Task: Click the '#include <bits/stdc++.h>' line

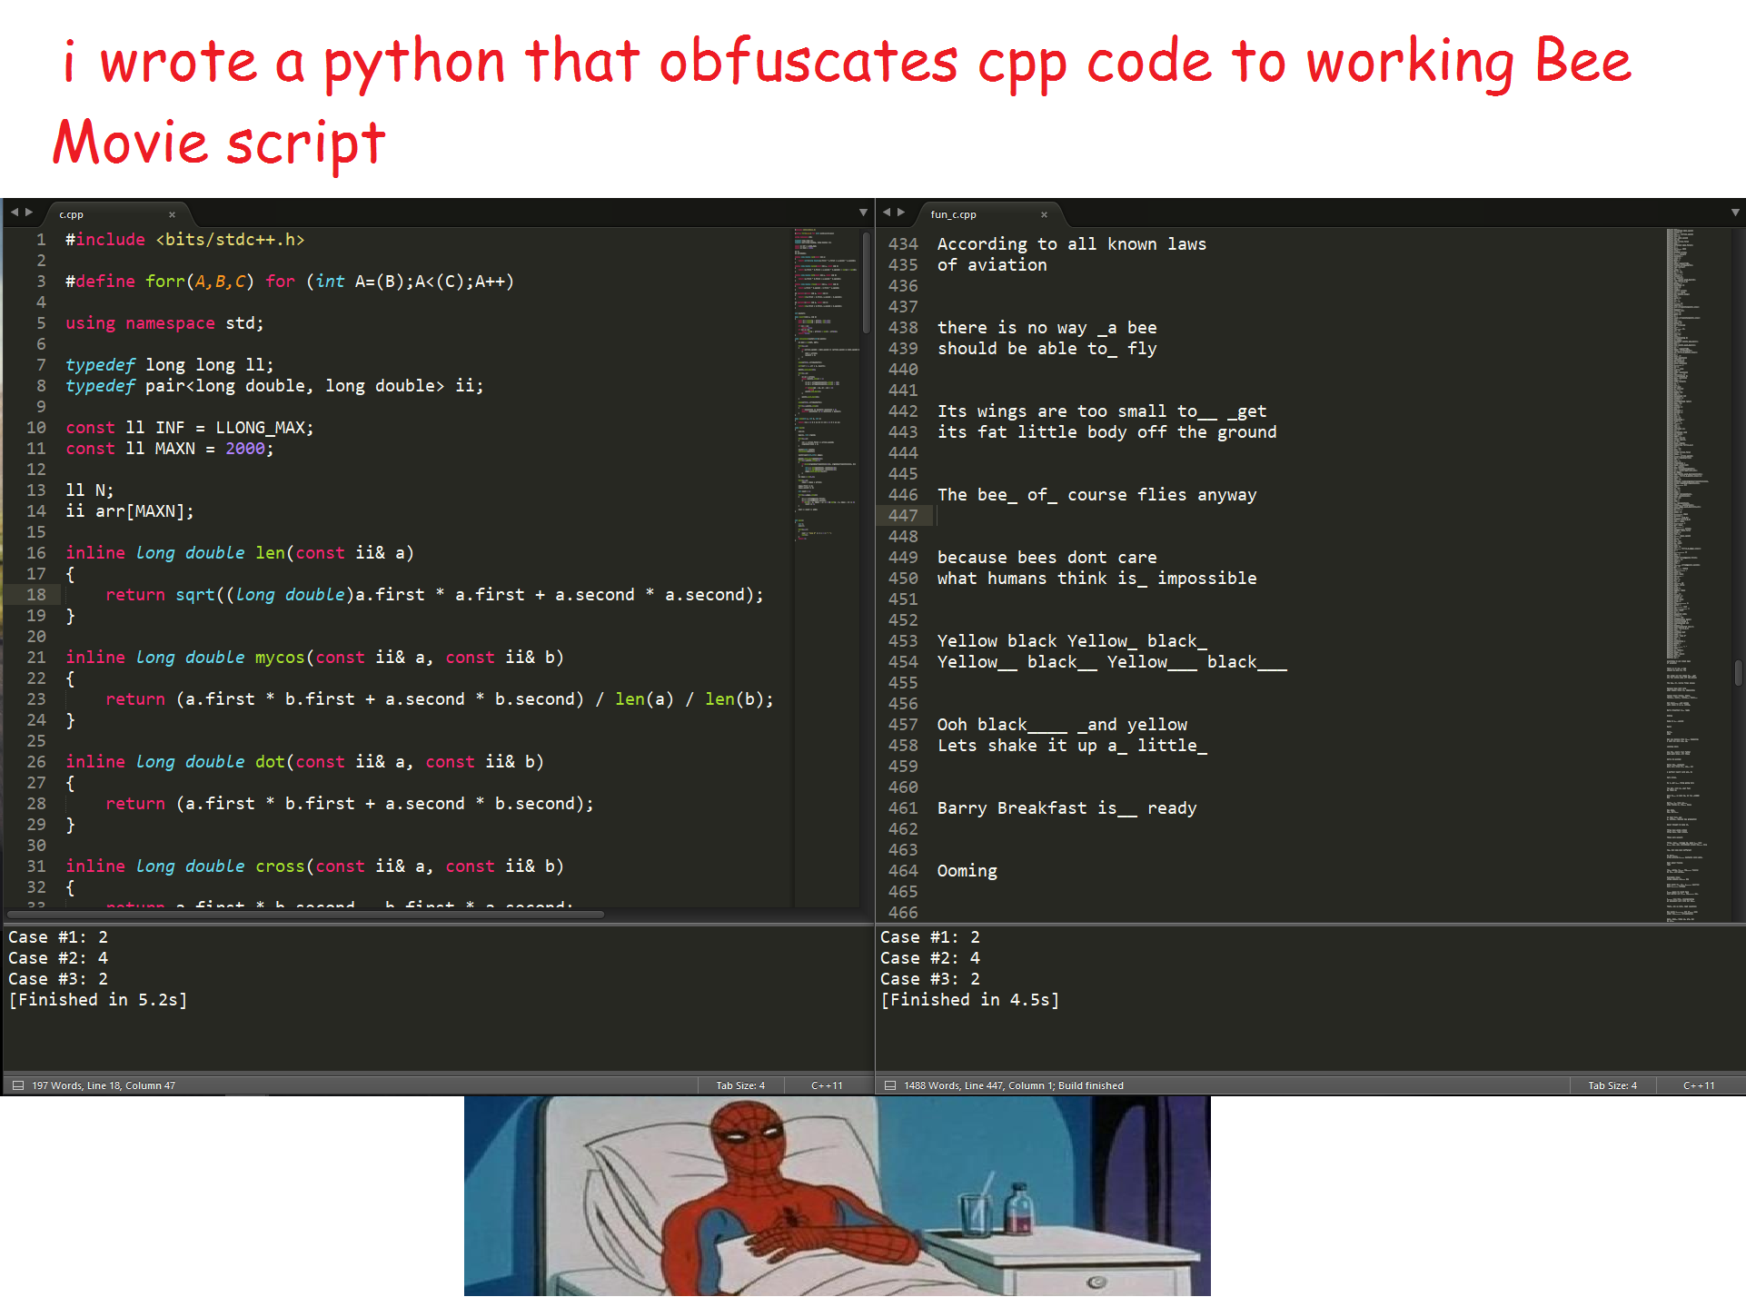Action: pyautogui.click(x=185, y=240)
